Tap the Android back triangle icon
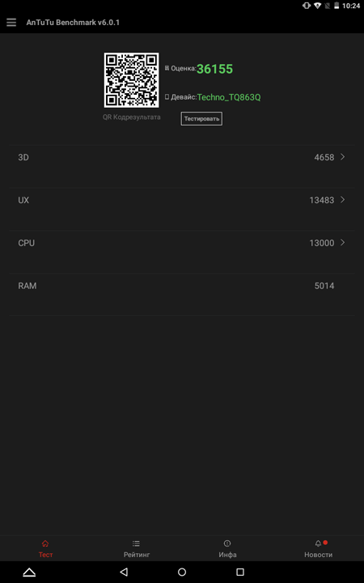Screen dimensions: 364x583 124,572
